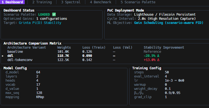Click the β₁/β₂ value 0.9/0.95

point(173,93)
